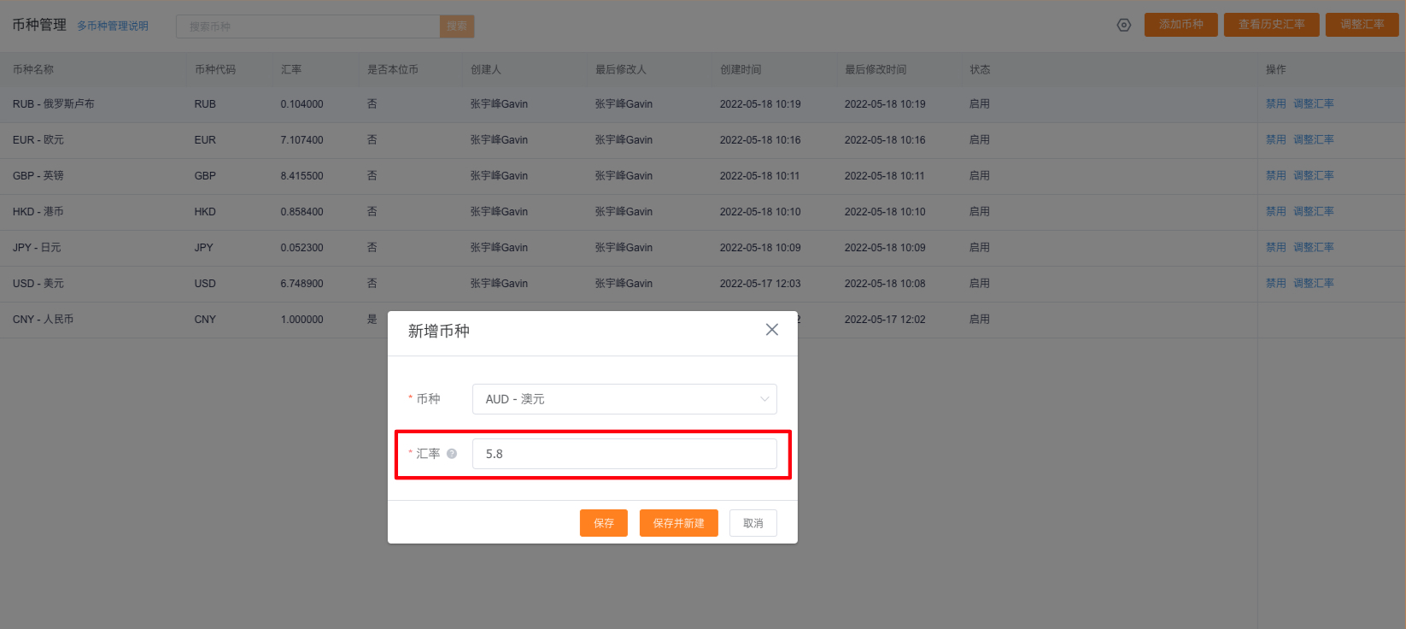Click the 汇率 help question-mark icon
The height and width of the screenshot is (629, 1406).
point(452,454)
